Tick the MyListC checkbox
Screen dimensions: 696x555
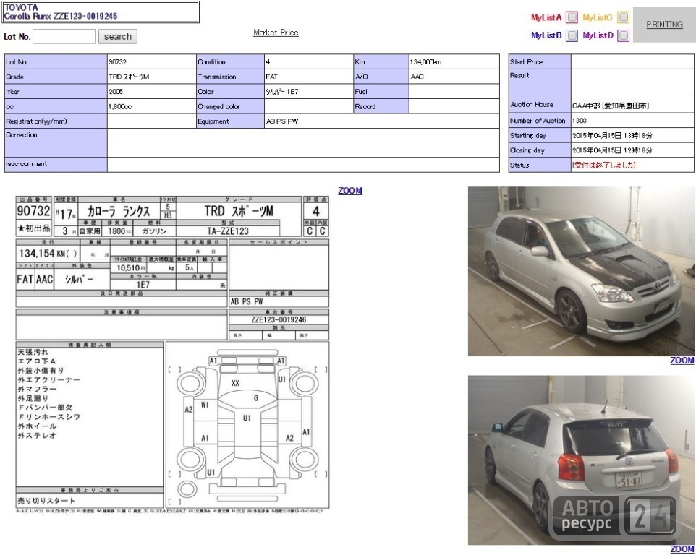click(x=623, y=17)
